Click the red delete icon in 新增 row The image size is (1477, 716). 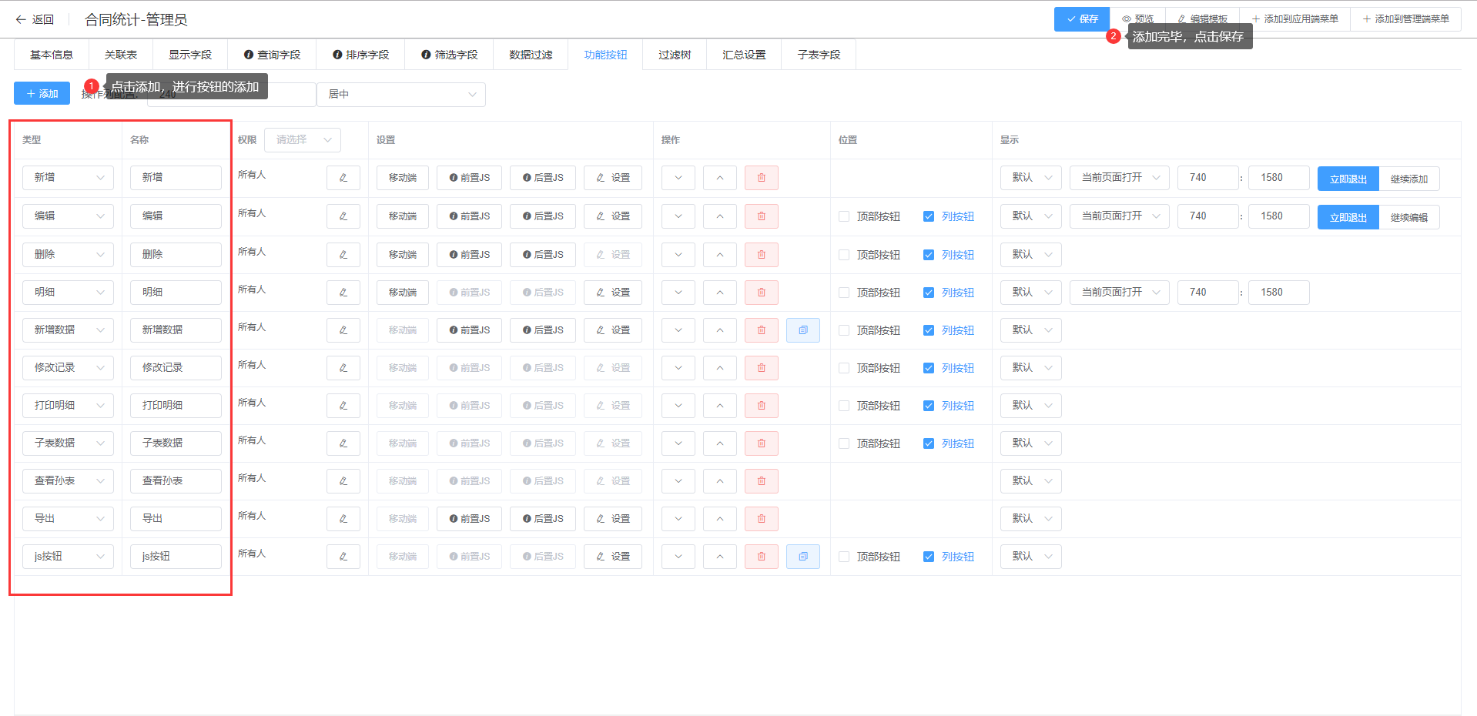pyautogui.click(x=761, y=178)
